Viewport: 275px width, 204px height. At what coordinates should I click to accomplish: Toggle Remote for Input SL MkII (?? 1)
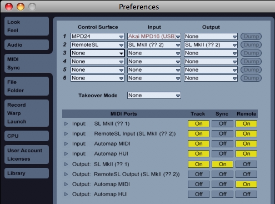(246, 123)
